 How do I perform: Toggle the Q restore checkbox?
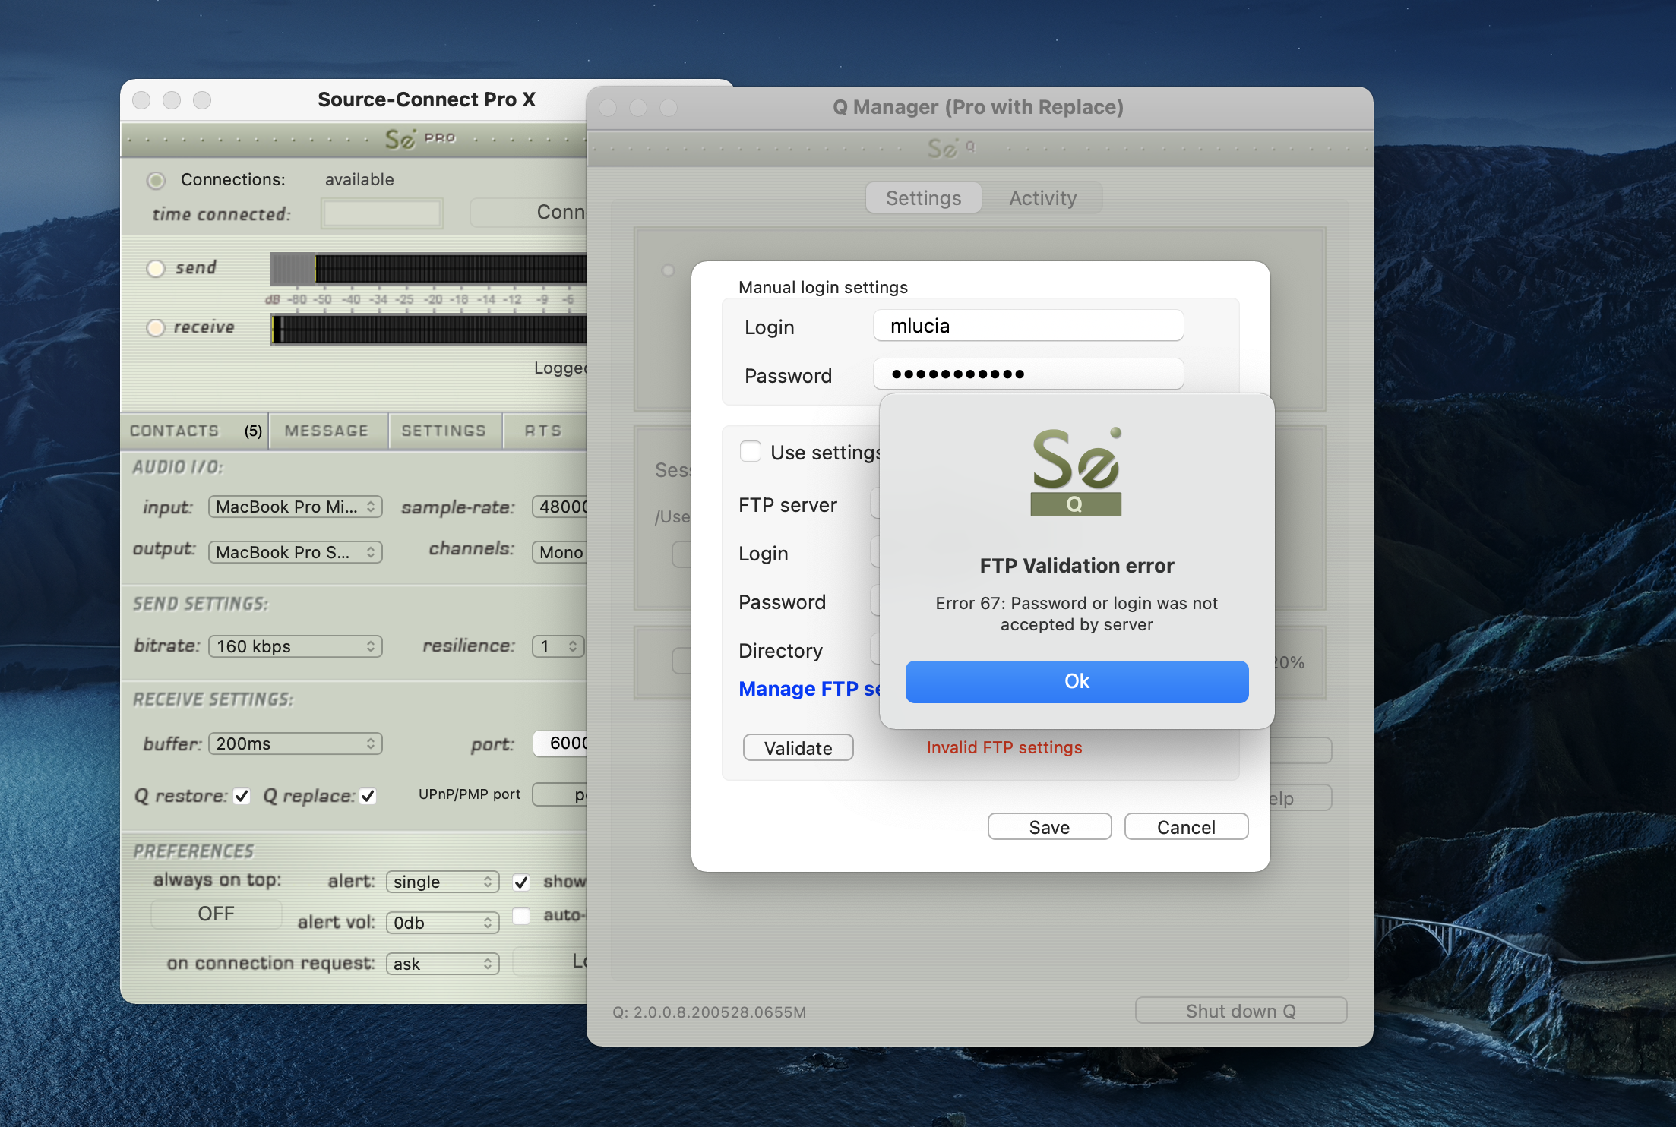pyautogui.click(x=242, y=796)
